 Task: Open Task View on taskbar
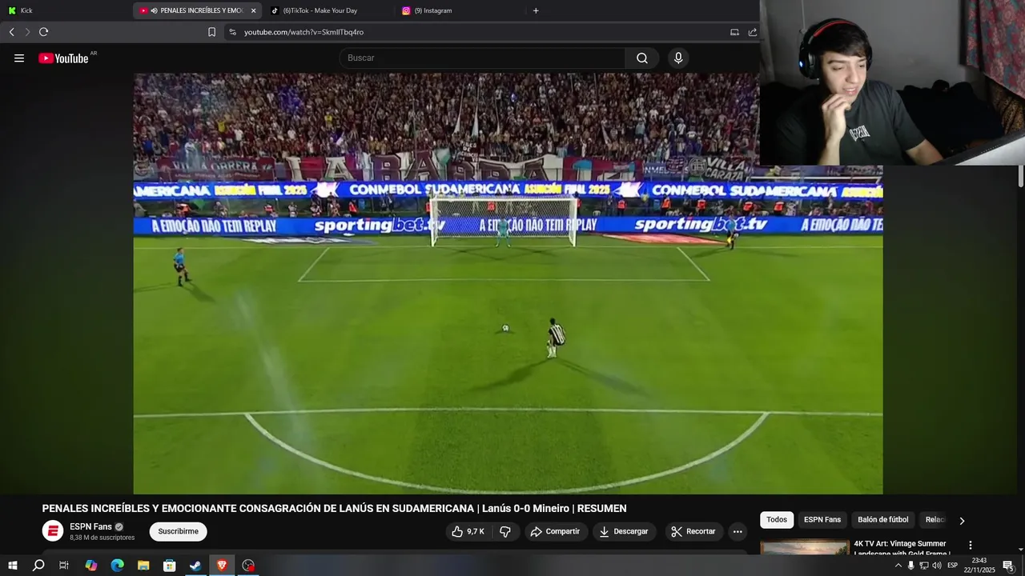[64, 566]
